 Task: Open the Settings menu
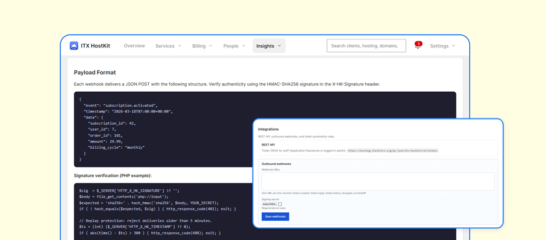tap(443, 46)
